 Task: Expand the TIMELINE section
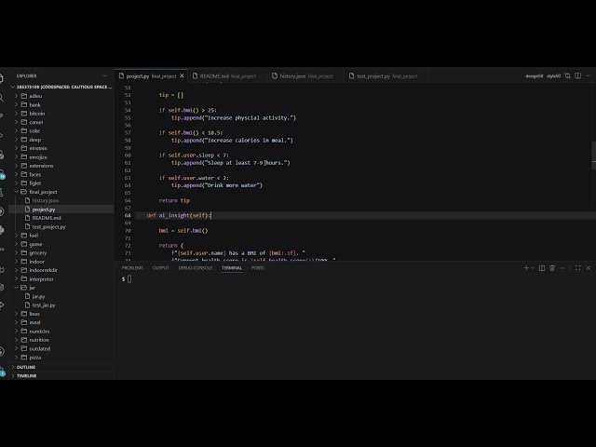tap(13, 376)
